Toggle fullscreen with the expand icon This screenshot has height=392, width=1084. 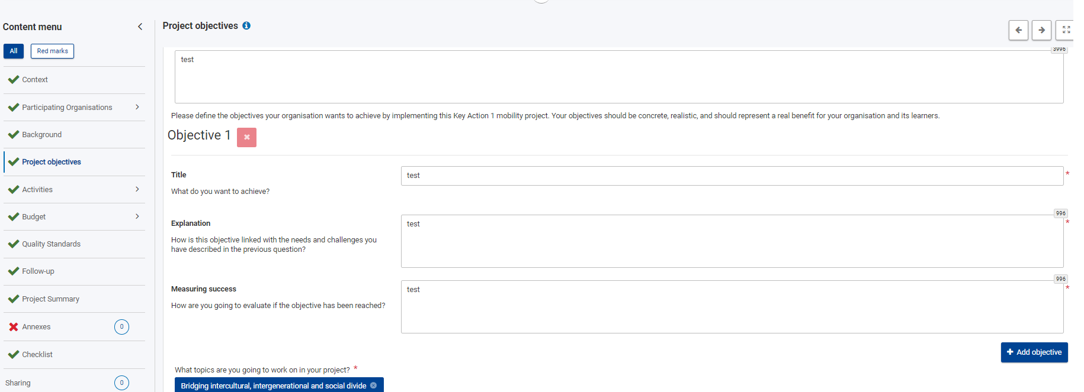[1066, 30]
